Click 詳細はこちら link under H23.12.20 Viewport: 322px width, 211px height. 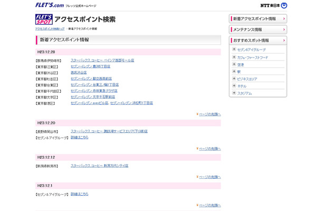pos(80,137)
